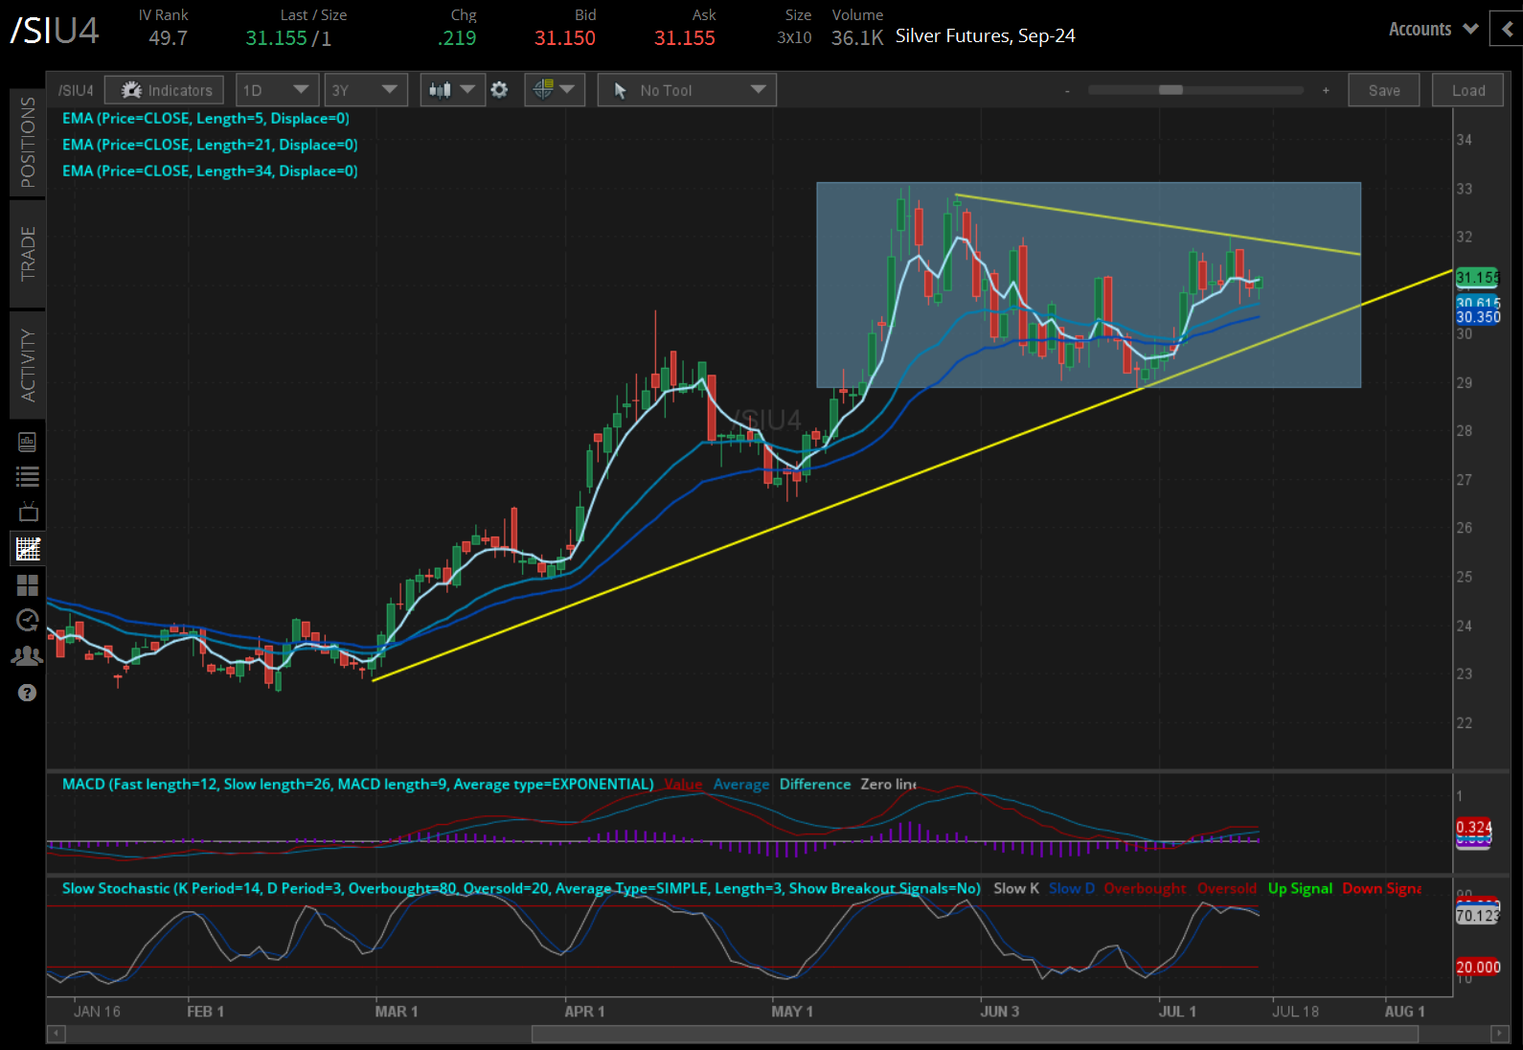Click the large /SIU4 ticker header
The height and width of the screenshot is (1050, 1523).
[55, 31]
